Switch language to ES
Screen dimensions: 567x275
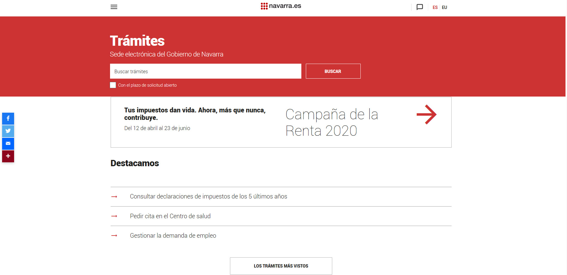(x=435, y=7)
